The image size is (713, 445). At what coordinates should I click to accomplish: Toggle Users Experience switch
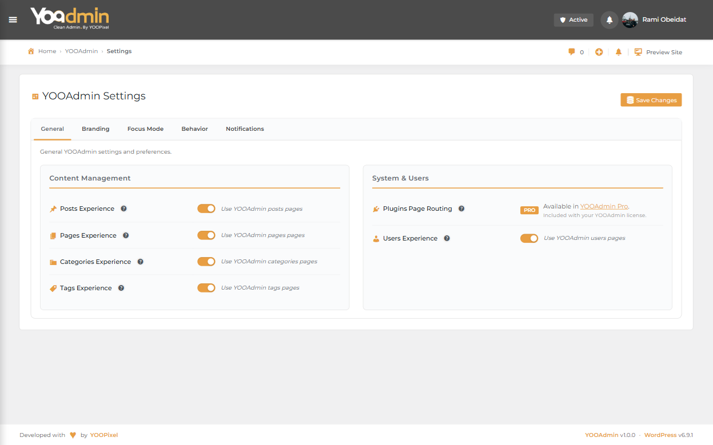click(x=529, y=238)
